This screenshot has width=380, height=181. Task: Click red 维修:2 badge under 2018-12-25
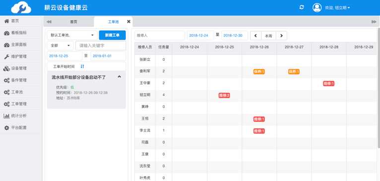tap(224, 95)
